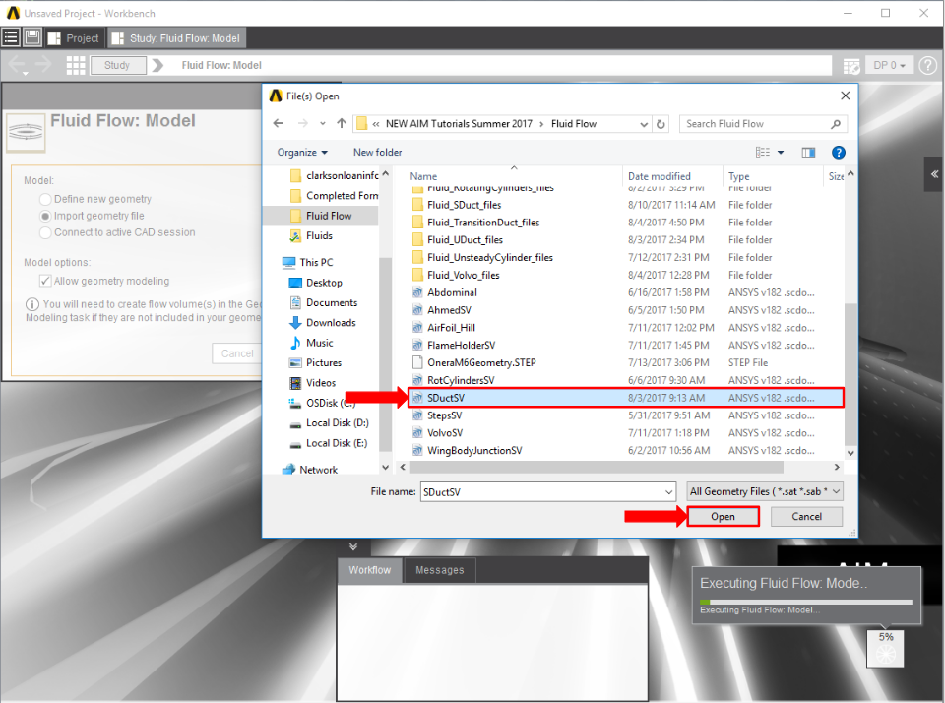Screen dimensions: 945x703
Task: Expand dropdown under Workbench back arrow
Action: 25,74
